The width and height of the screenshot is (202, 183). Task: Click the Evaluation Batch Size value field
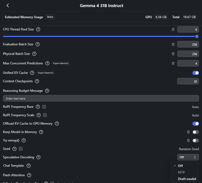coord(188,44)
